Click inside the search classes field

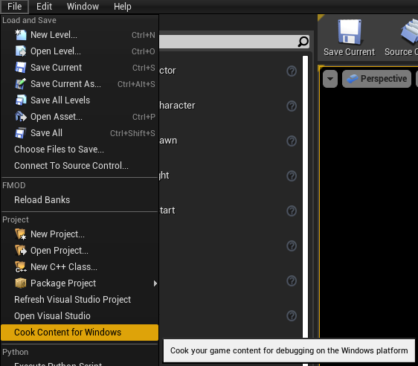[229, 42]
